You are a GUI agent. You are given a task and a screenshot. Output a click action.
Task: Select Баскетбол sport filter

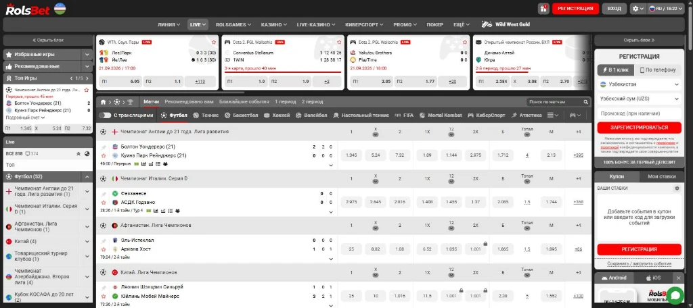[x=241, y=115]
